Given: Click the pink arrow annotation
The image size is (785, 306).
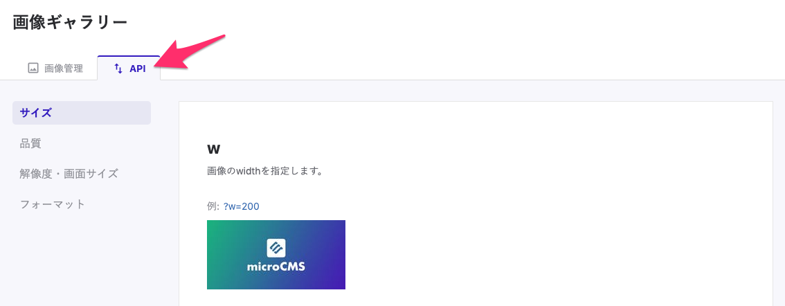Looking at the screenshot, I should coord(189,52).
